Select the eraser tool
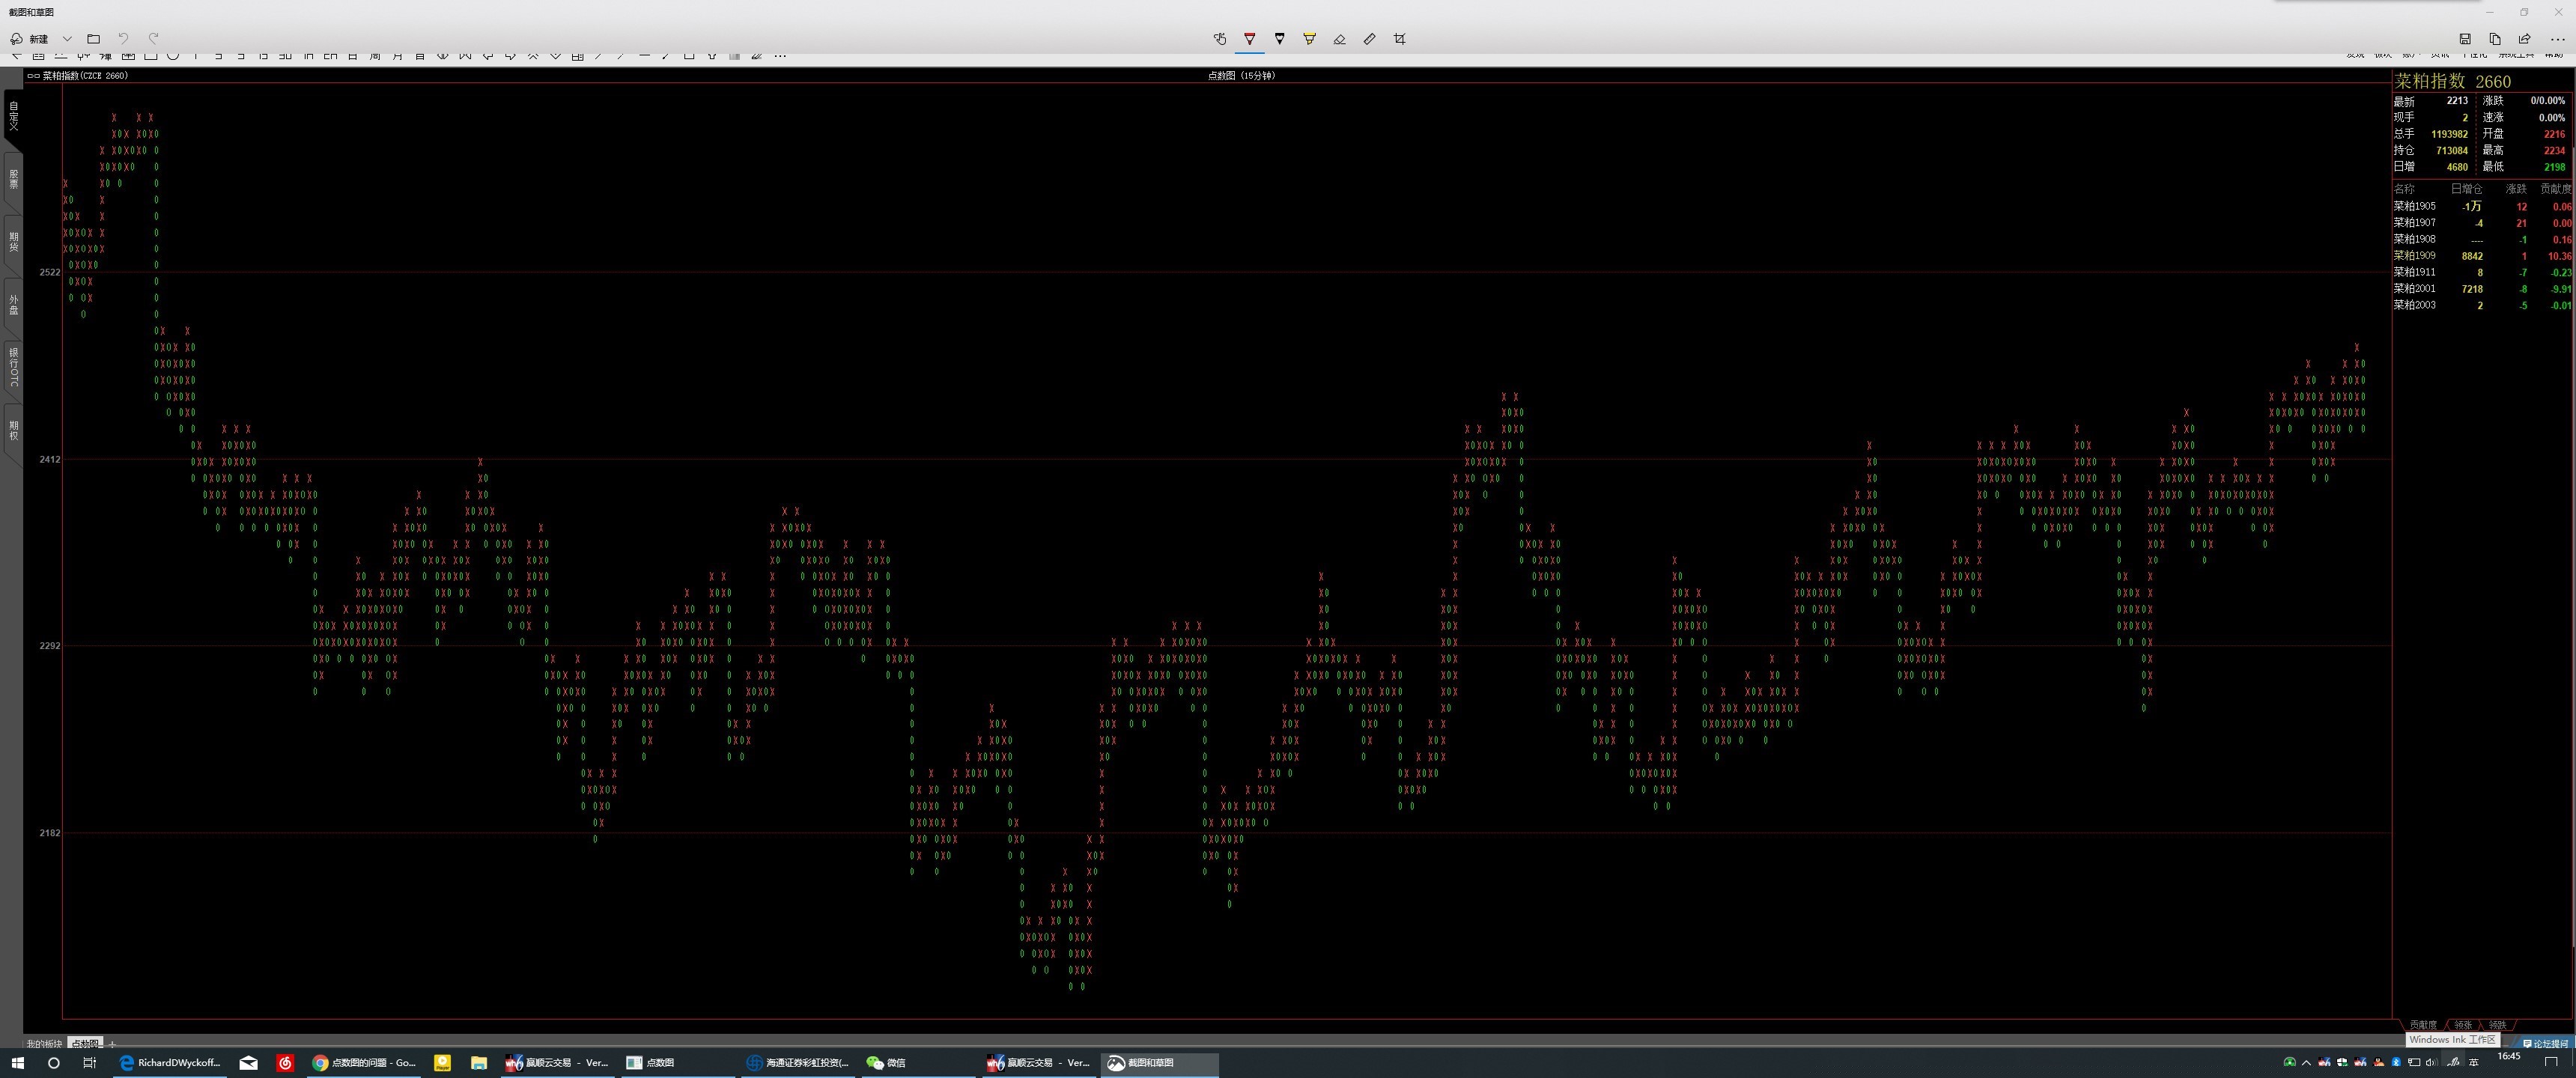 click(1339, 39)
